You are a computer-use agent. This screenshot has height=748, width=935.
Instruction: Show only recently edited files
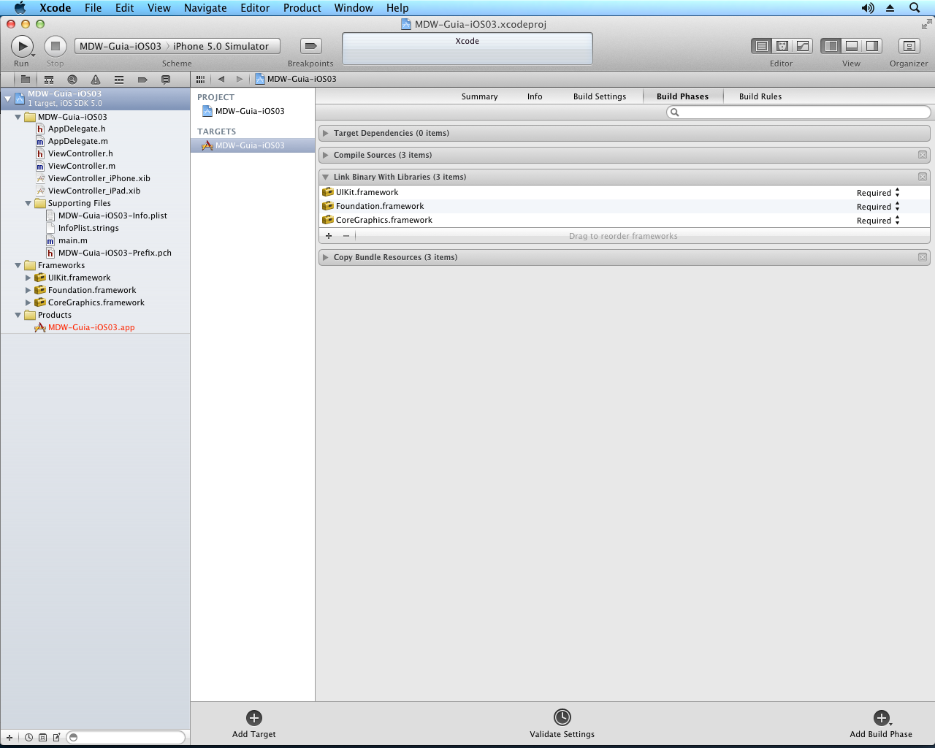(x=28, y=738)
